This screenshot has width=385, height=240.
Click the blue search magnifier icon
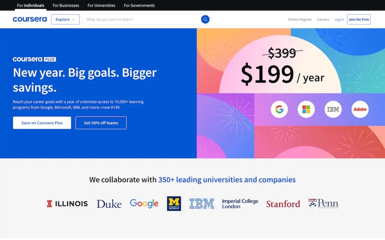click(205, 19)
